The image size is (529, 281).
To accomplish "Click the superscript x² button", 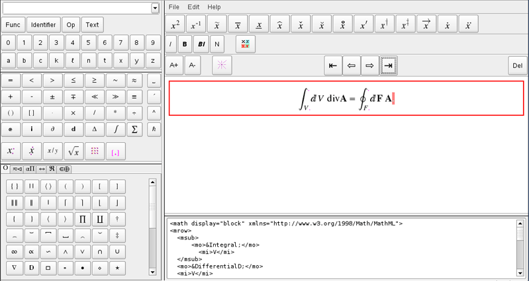I will point(175,24).
